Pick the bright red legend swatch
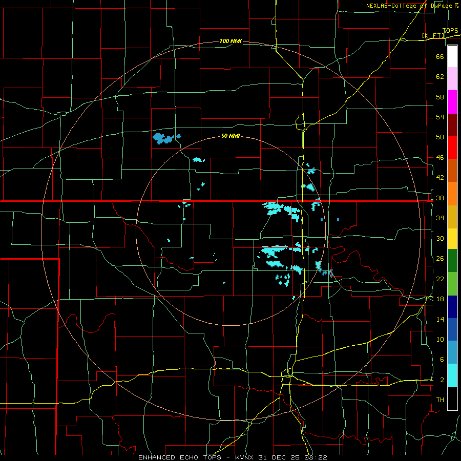This screenshot has width=461, height=461. click(452, 148)
